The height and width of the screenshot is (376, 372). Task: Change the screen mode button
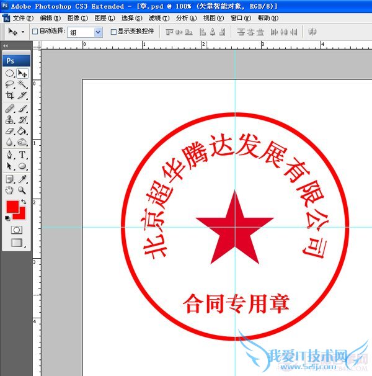[x=17, y=243]
